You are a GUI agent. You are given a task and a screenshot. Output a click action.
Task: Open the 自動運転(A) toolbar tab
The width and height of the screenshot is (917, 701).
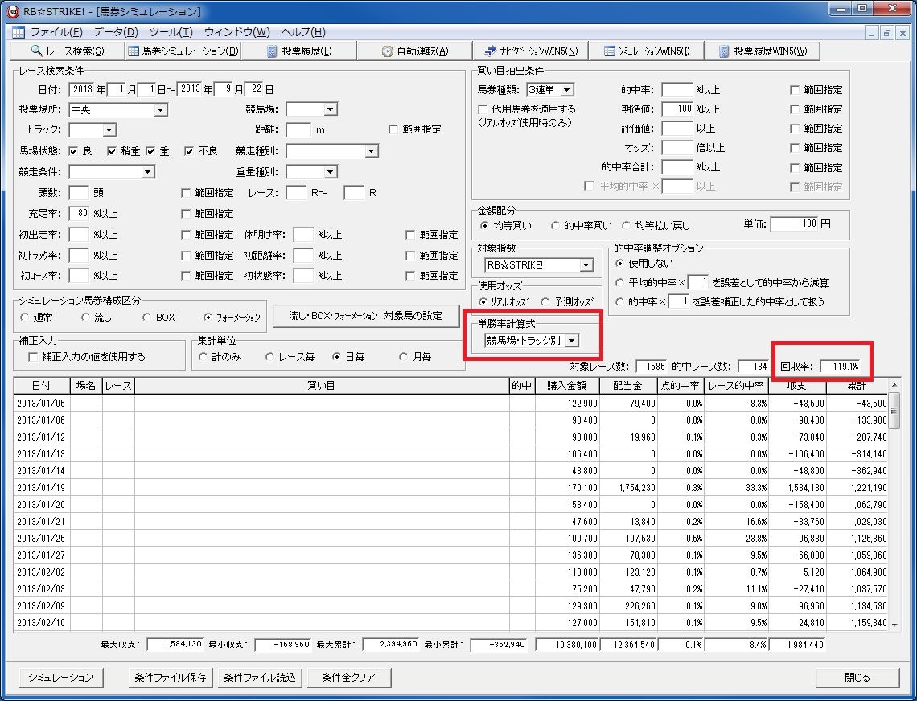coord(414,51)
